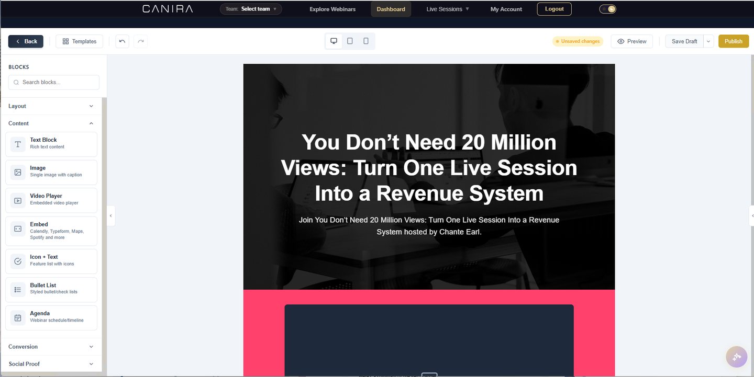This screenshot has height=377, width=754.
Task: Add the Bullet List block
Action: 51,289
